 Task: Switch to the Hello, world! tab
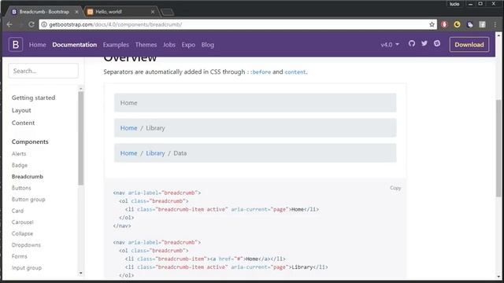click(121, 12)
